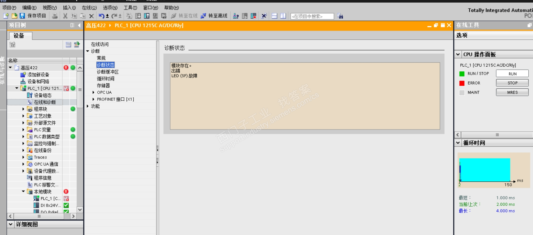Click the Delete X toolbar icon
533x235 pixels.
[91, 16]
